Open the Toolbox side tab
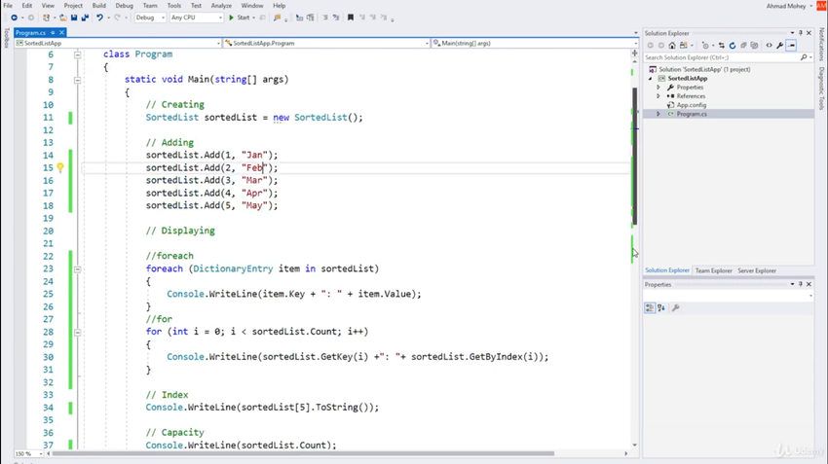This screenshot has height=464, width=828. pos(6,37)
